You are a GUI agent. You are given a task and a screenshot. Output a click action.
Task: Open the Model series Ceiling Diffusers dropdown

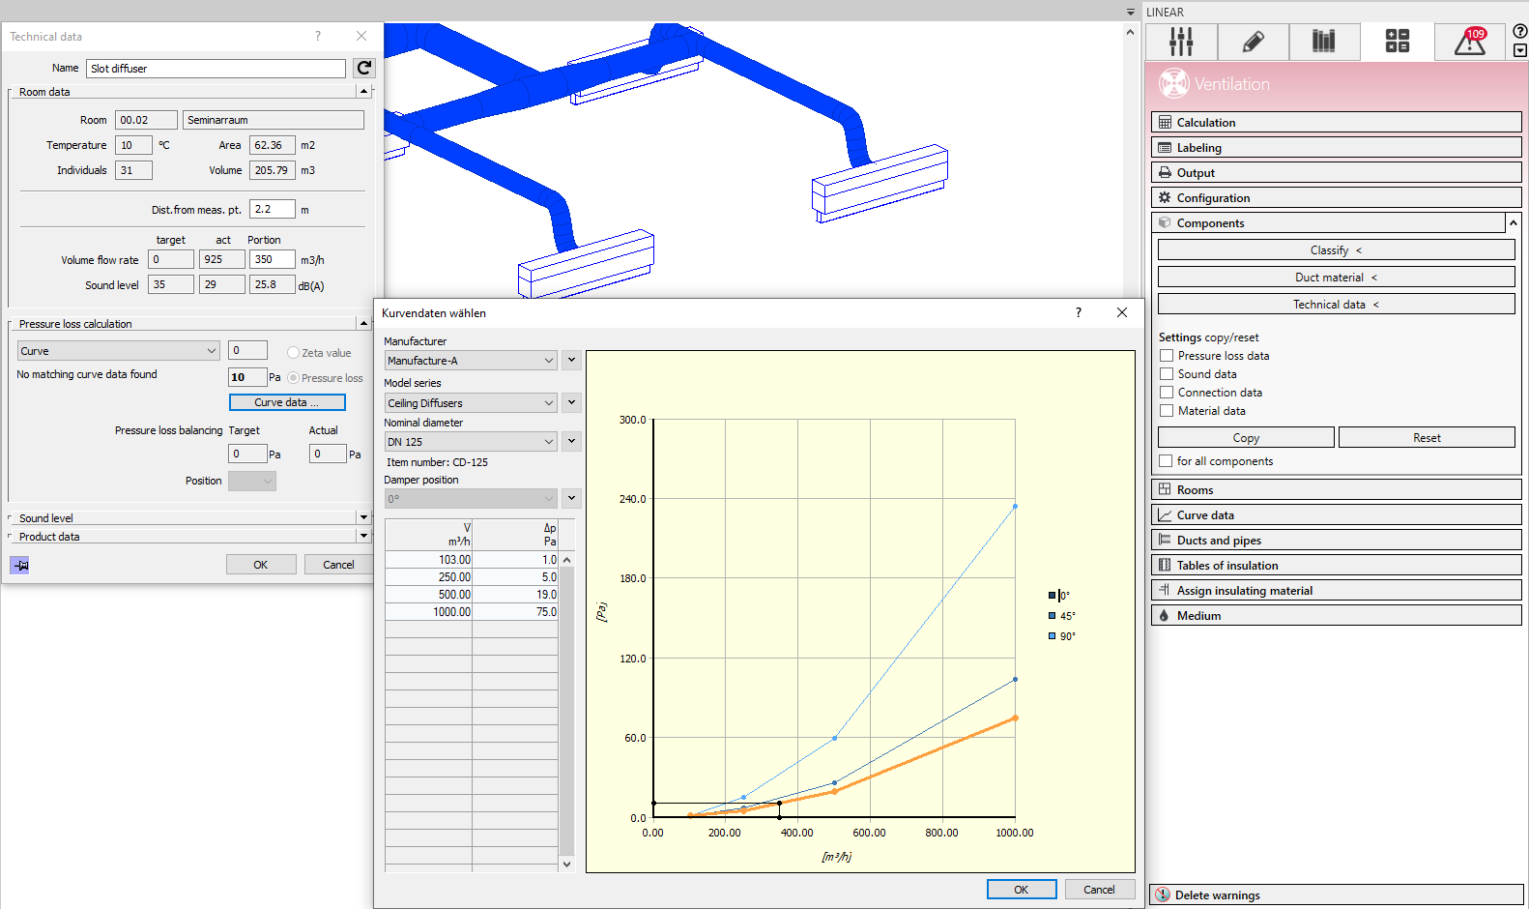coord(471,403)
